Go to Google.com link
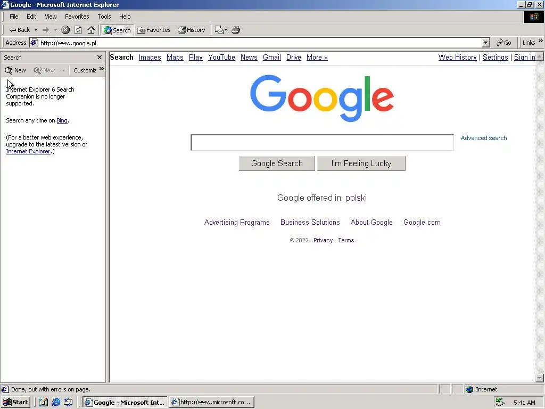The height and width of the screenshot is (409, 545). point(422,222)
